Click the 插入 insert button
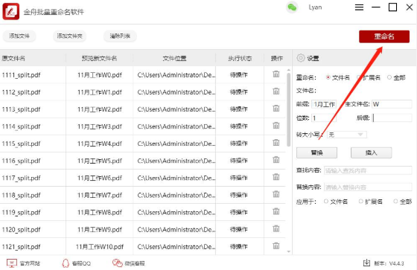This screenshot has height=270, width=417. 372,152
